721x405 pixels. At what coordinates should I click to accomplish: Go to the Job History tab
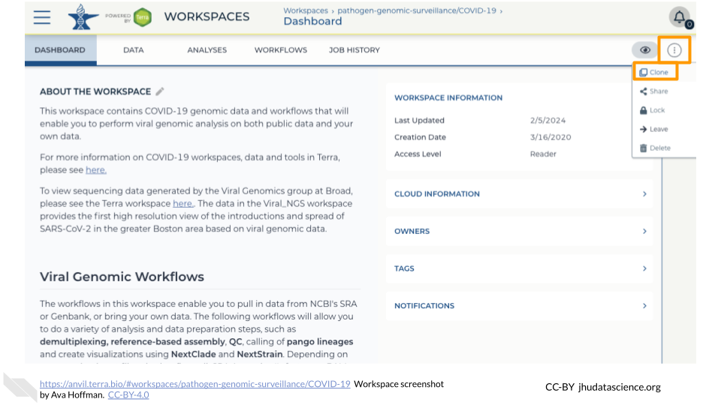pos(354,50)
